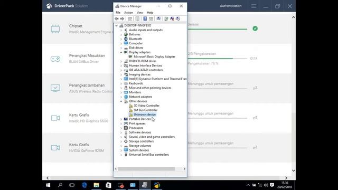Open File Explorer from taskbar

tap(96, 185)
